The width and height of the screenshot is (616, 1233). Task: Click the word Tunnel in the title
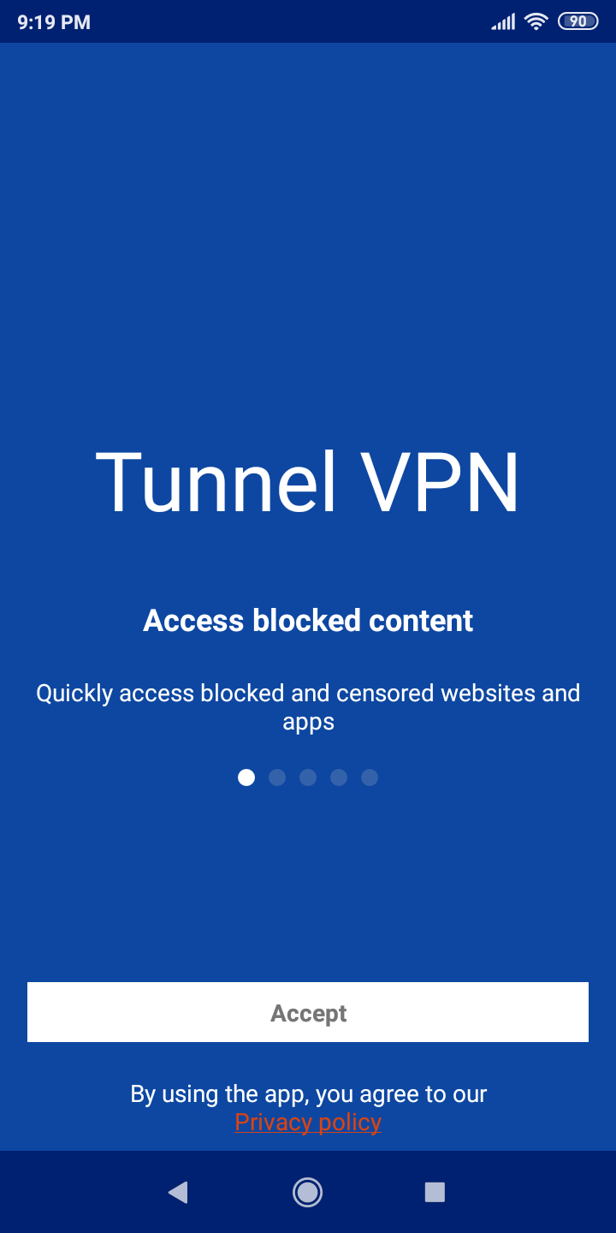(216, 481)
